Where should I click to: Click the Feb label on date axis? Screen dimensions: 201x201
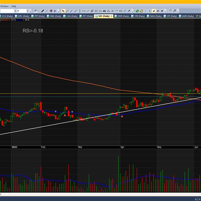pyautogui.click(x=43, y=147)
